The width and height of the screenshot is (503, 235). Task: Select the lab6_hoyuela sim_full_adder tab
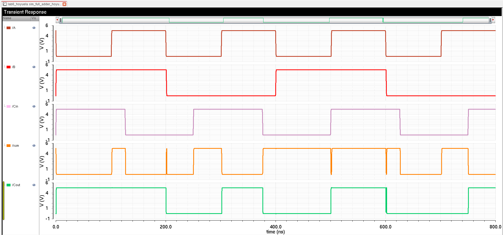coord(34,4)
